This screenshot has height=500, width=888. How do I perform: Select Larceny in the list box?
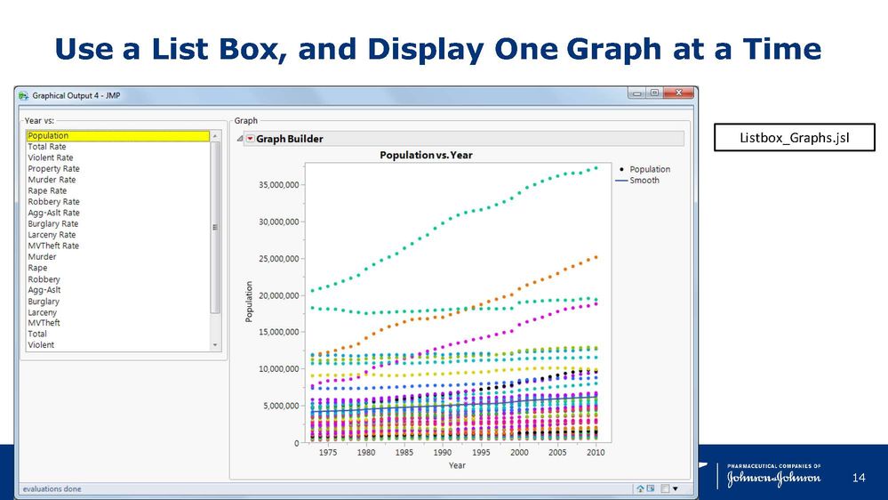pos(118,311)
